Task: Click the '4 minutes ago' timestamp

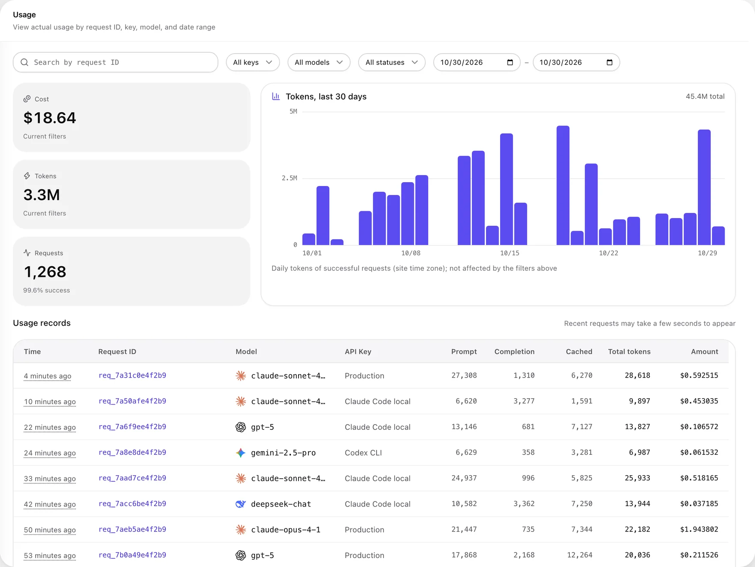Action: [x=48, y=376]
